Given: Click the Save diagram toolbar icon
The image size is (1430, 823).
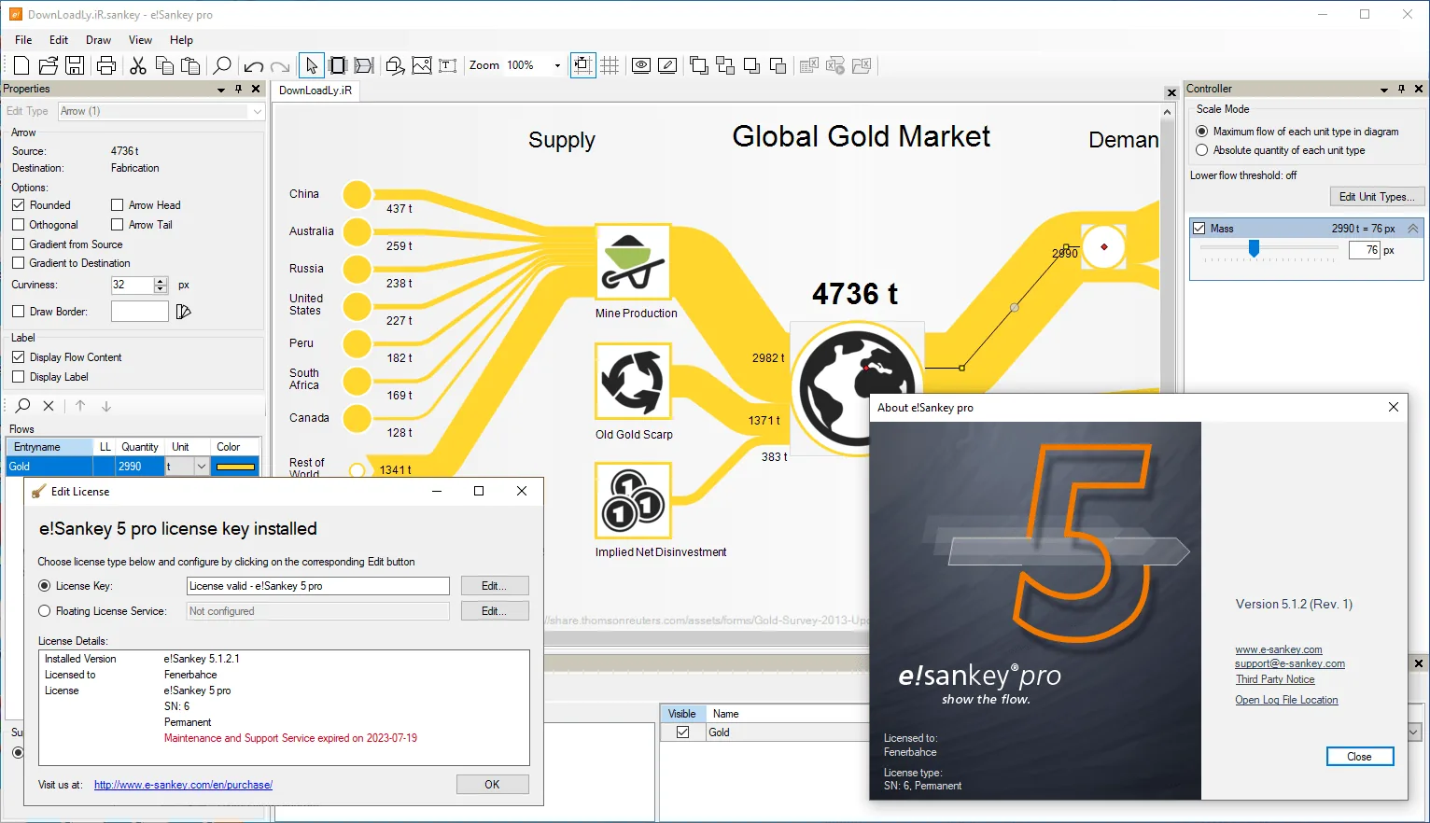Looking at the screenshot, I should coord(75,65).
